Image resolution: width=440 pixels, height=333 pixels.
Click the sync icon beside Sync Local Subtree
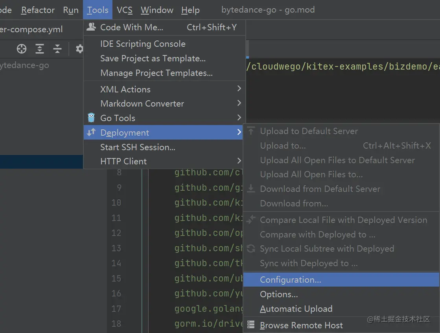coord(251,248)
